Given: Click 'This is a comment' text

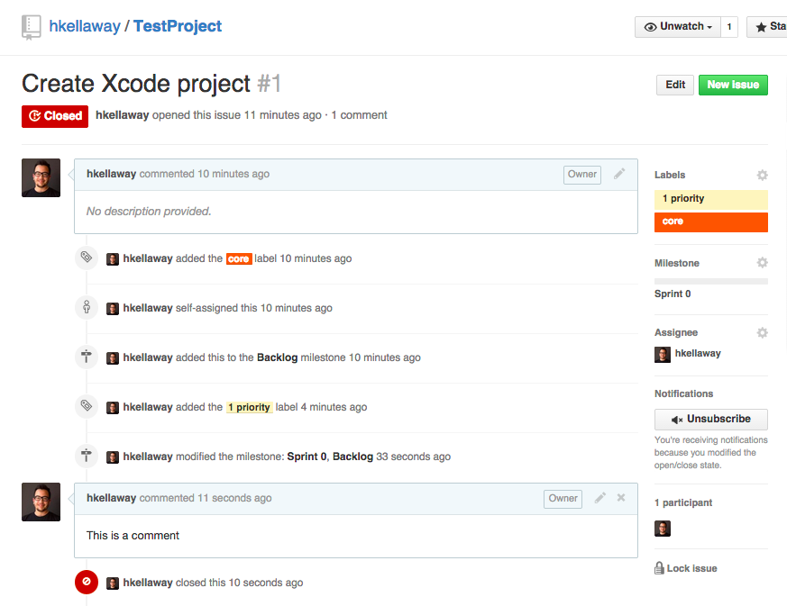Looking at the screenshot, I should 133,536.
